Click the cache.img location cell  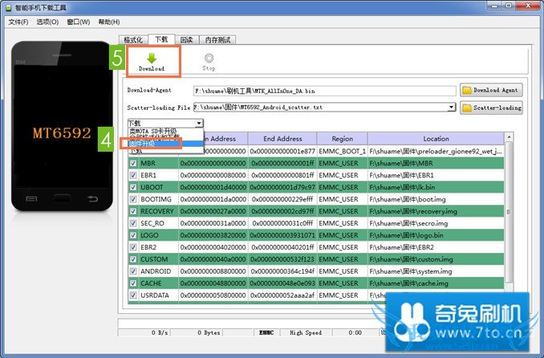click(x=436, y=283)
